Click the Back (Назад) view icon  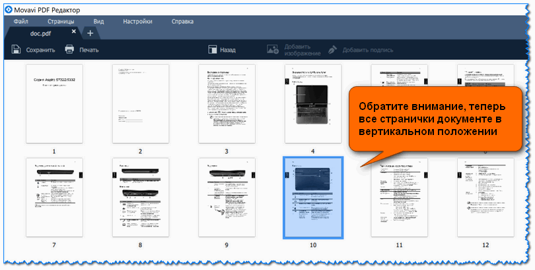[213, 49]
